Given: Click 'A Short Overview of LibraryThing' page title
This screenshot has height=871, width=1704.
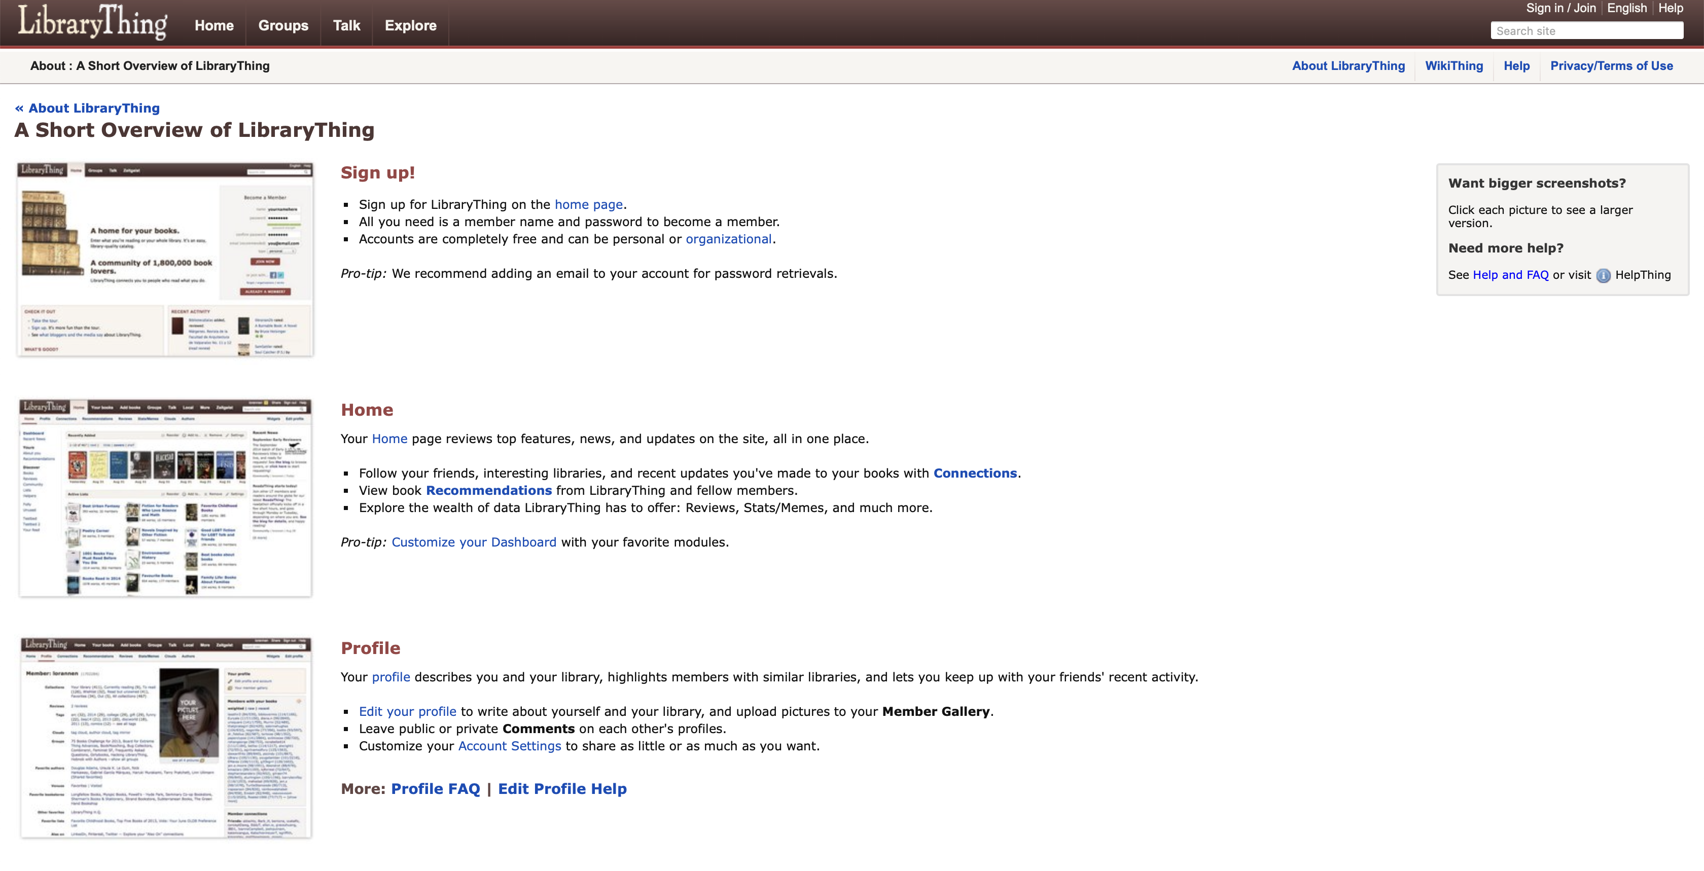Looking at the screenshot, I should click(194, 130).
